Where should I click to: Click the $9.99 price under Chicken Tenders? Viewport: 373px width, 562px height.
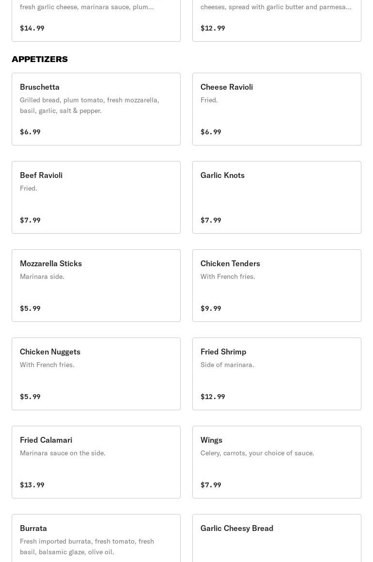[x=211, y=308]
